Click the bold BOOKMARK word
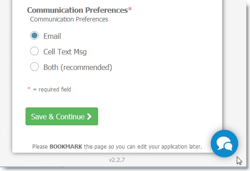This screenshot has width=250, height=171. (66, 147)
